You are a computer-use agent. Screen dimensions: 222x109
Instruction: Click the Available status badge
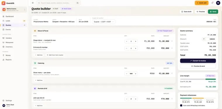pyautogui.click(x=169, y=88)
